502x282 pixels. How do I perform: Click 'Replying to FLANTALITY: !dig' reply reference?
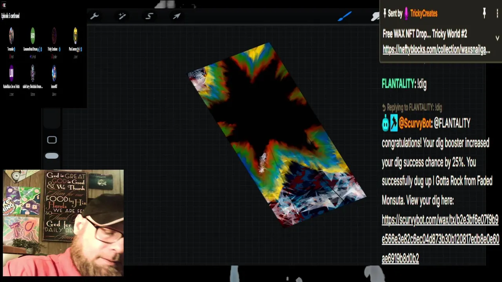click(x=412, y=107)
